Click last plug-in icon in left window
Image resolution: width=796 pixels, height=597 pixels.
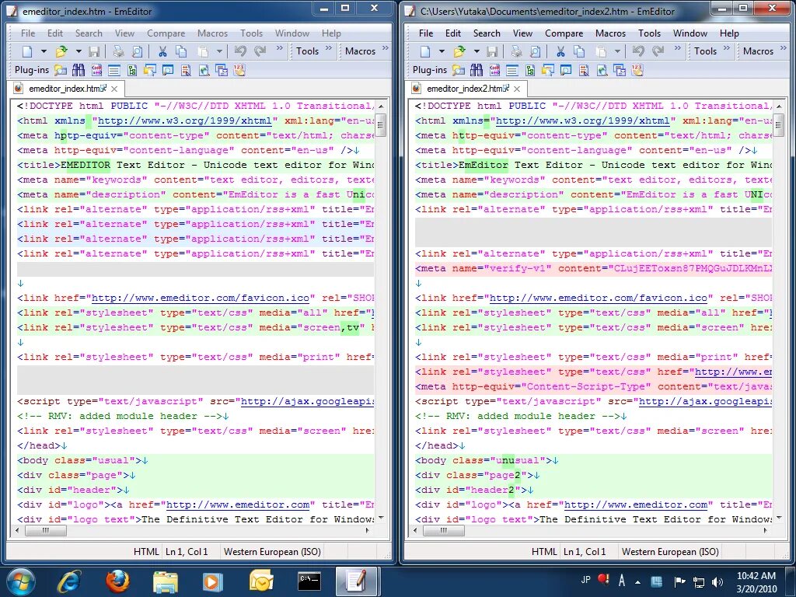pos(239,69)
